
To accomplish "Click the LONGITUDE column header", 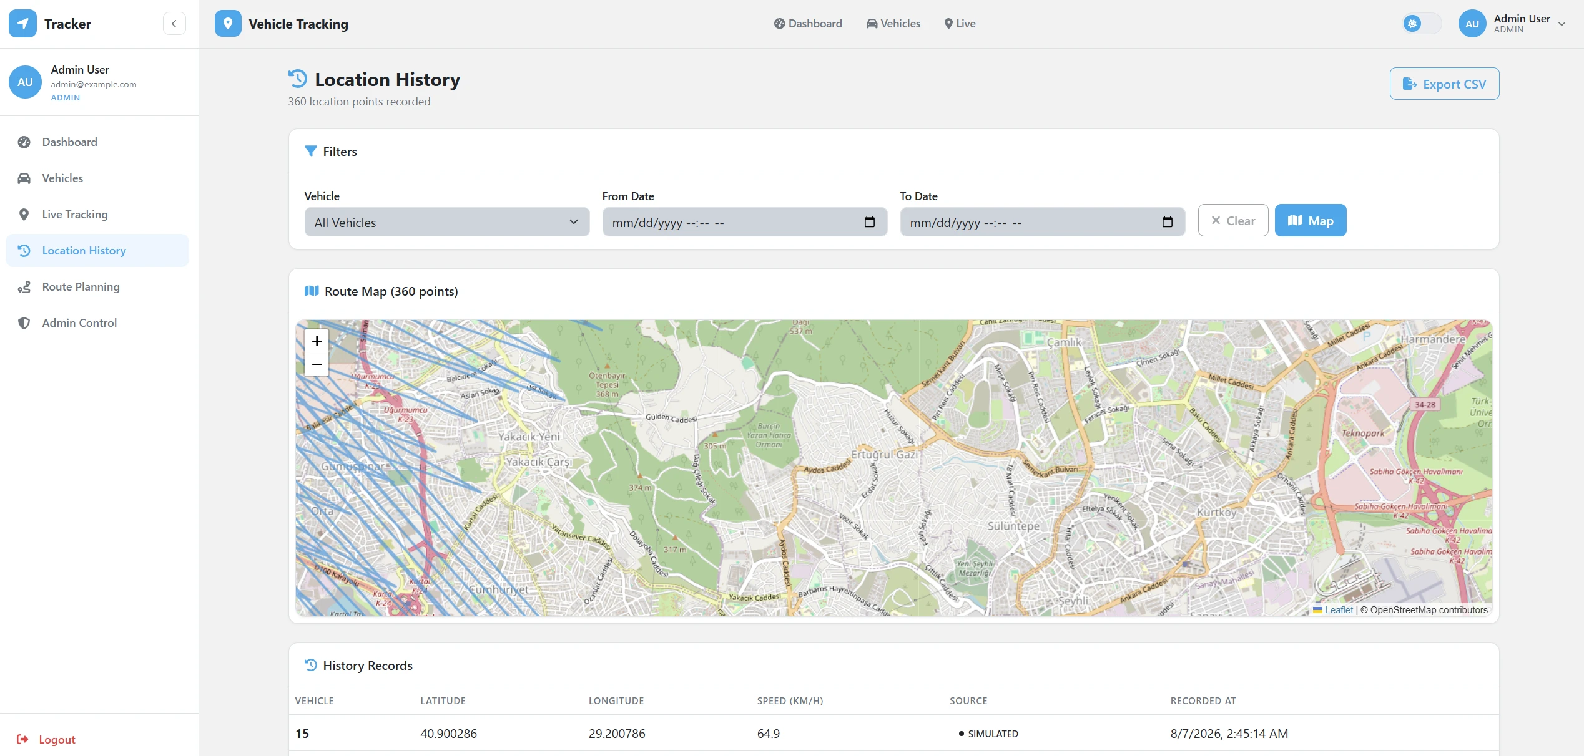I will coord(616,701).
